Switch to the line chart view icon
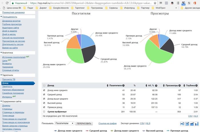The image size is (200, 132). [x=182, y=124]
